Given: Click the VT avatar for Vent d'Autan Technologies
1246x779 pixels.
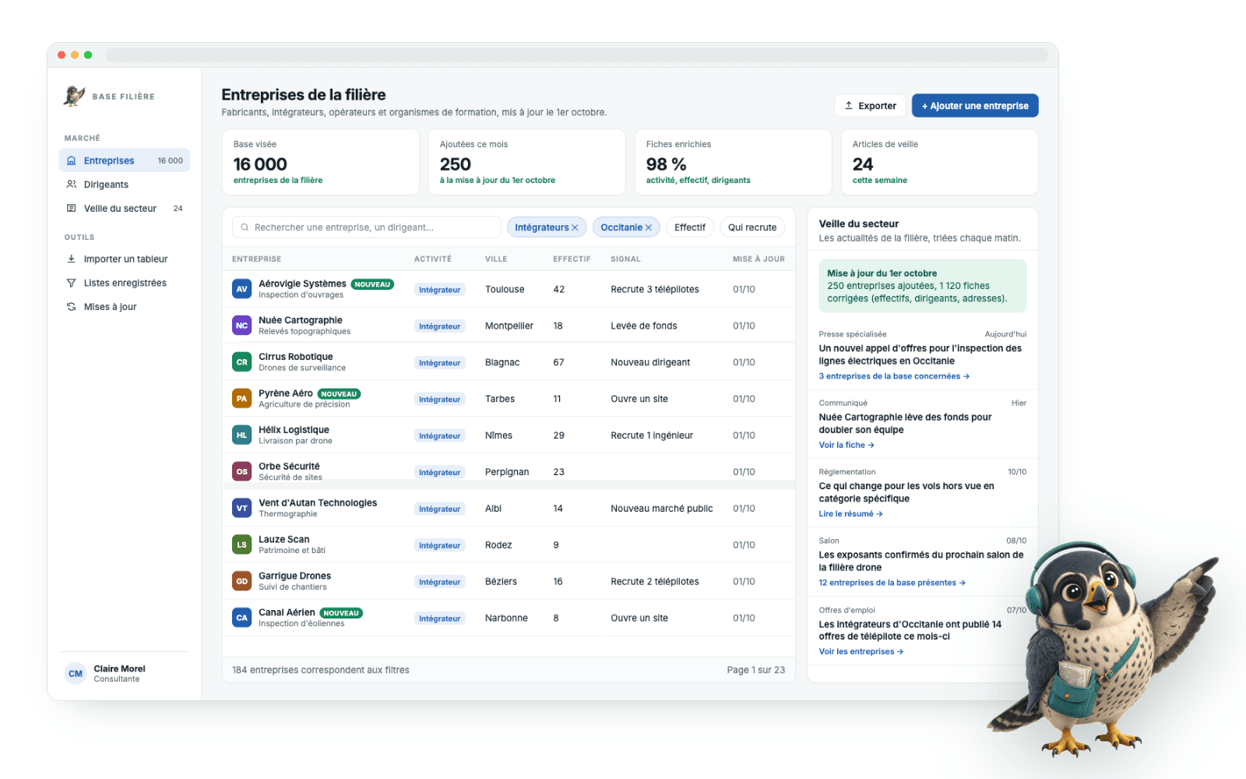Looking at the screenshot, I should 242,508.
